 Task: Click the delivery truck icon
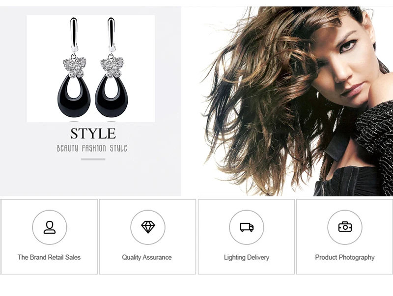[247, 227]
